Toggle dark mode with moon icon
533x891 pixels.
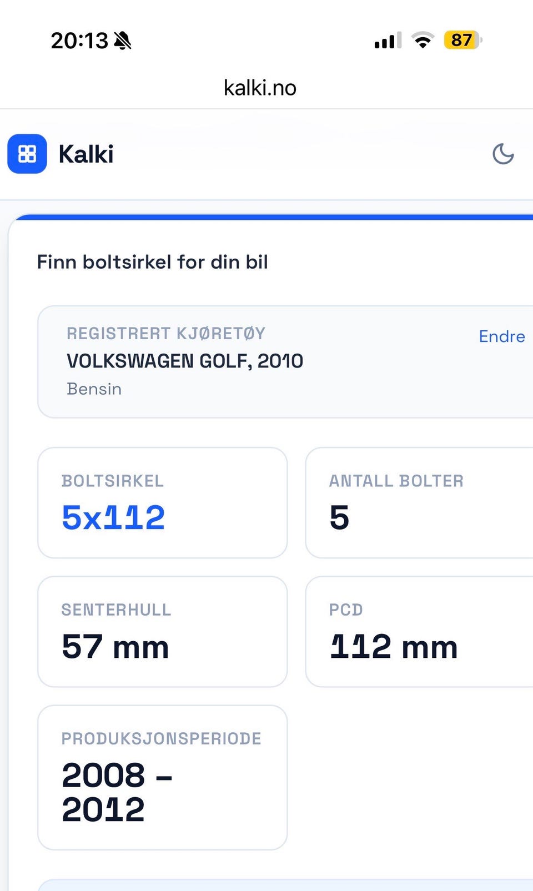click(503, 154)
